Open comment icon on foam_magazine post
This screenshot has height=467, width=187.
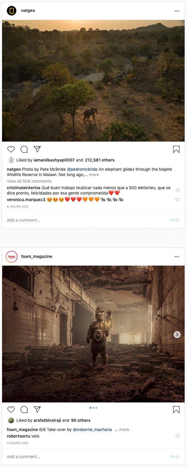tap(24, 410)
